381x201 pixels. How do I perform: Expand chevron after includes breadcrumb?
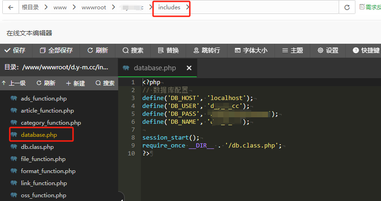[187, 7]
